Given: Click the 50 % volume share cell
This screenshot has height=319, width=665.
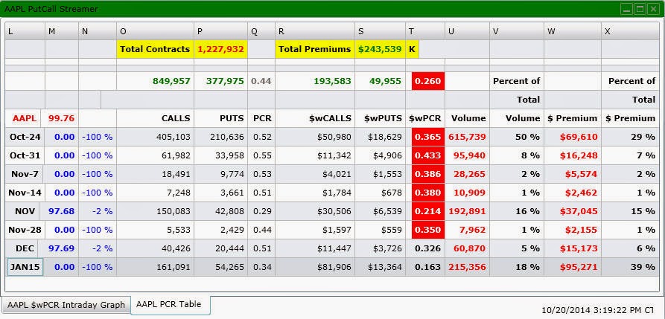Looking at the screenshot, I should (x=517, y=137).
